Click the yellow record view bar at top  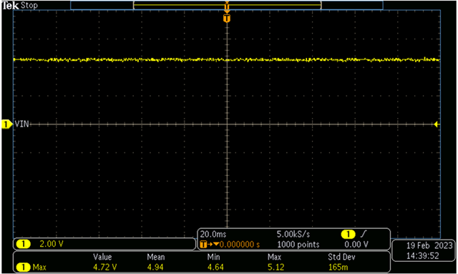tap(228, 5)
